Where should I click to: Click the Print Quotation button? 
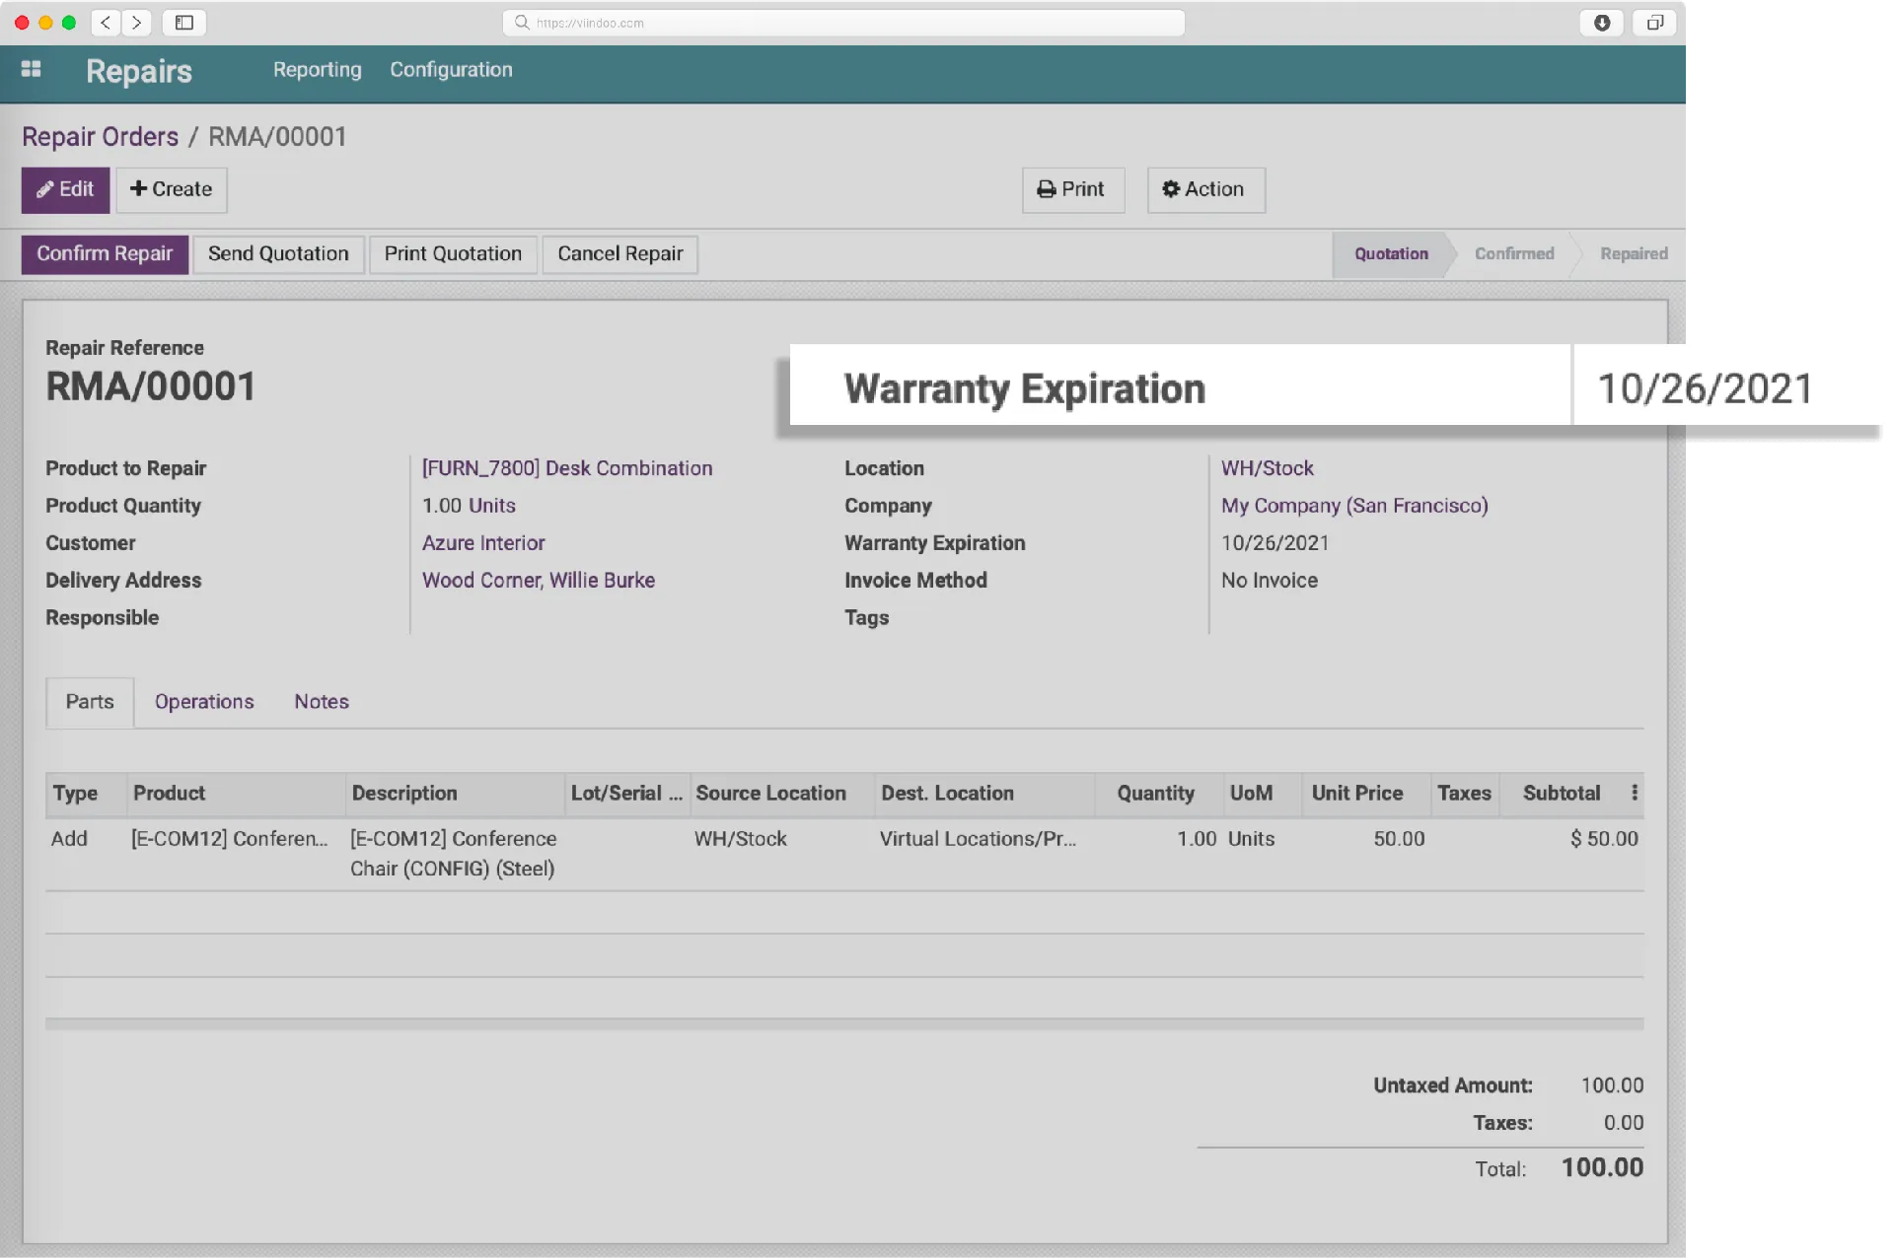(453, 252)
